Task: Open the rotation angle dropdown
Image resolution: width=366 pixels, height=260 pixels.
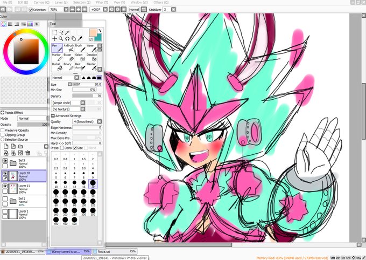Action: pyautogui.click(x=105, y=10)
